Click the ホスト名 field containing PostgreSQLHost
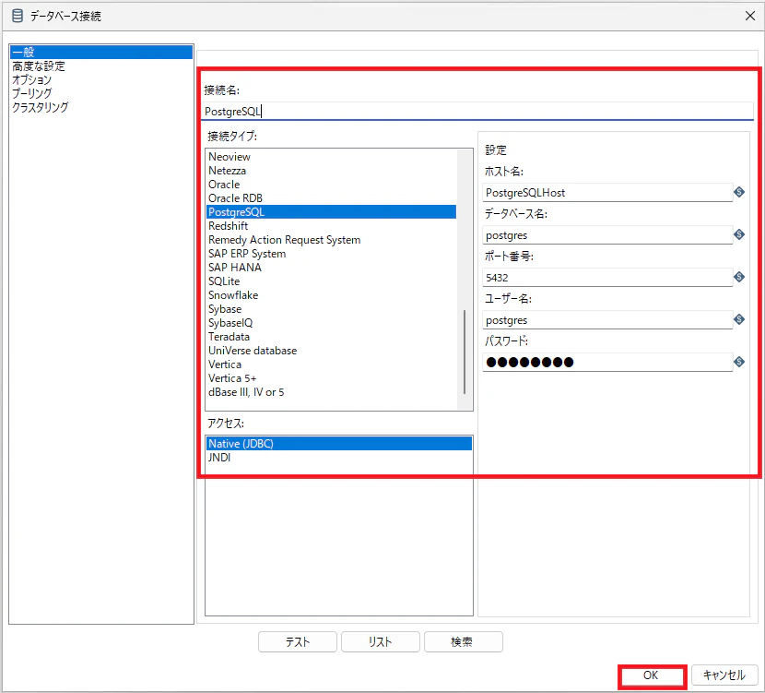 point(607,193)
